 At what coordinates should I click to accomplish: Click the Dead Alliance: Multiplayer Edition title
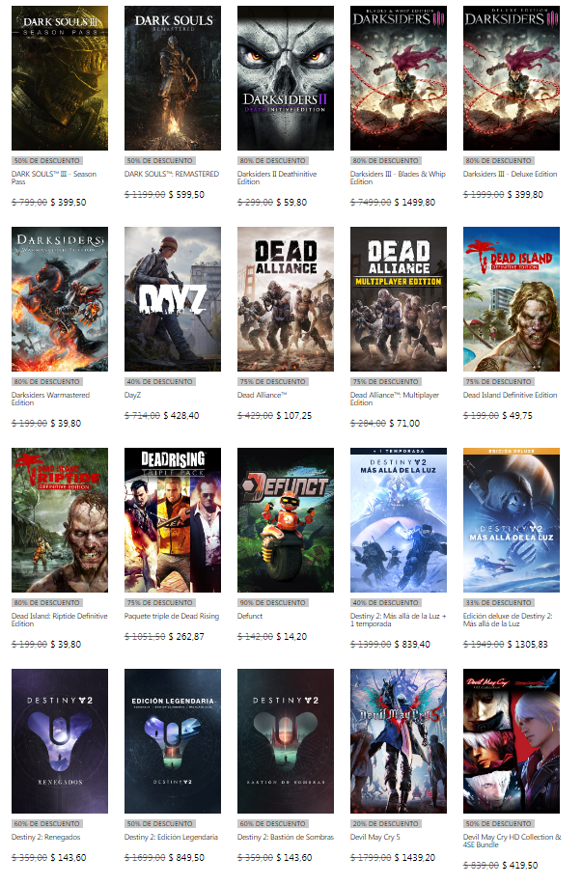[394, 399]
